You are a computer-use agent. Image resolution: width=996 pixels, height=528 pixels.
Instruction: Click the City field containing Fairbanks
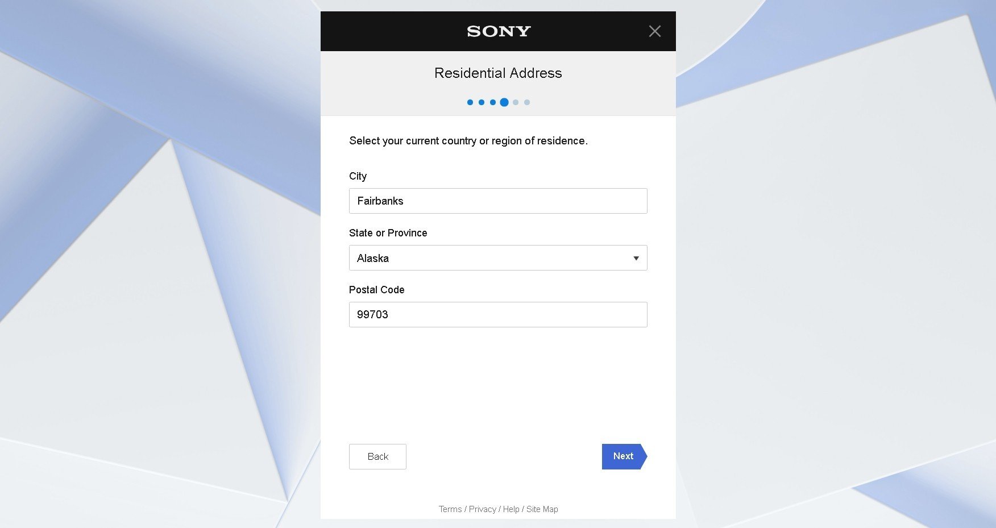[x=498, y=201]
